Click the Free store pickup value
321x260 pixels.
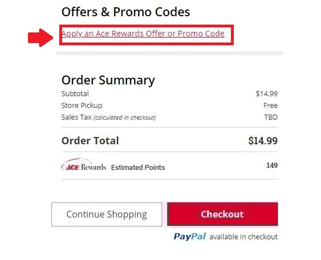pos(271,106)
